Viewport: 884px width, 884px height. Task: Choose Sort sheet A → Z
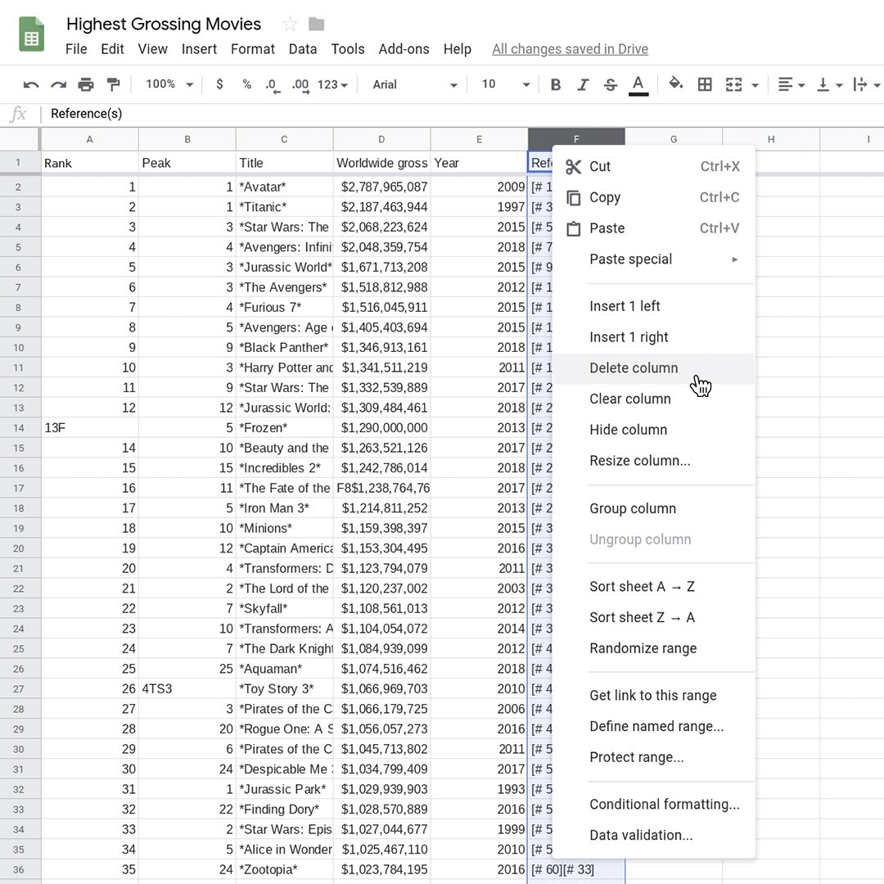click(x=653, y=586)
